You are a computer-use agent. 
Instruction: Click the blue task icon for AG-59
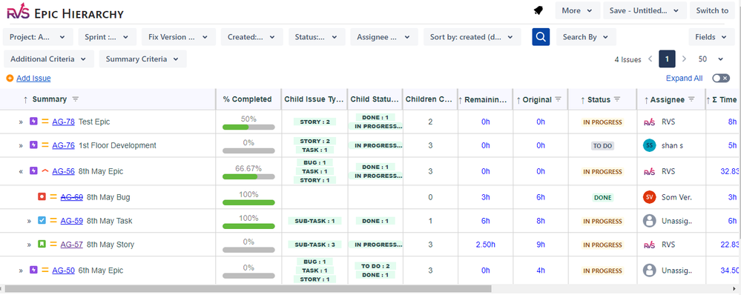[42, 221]
